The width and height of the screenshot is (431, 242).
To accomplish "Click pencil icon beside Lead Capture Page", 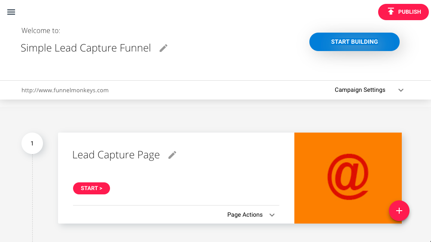I will click(x=172, y=155).
